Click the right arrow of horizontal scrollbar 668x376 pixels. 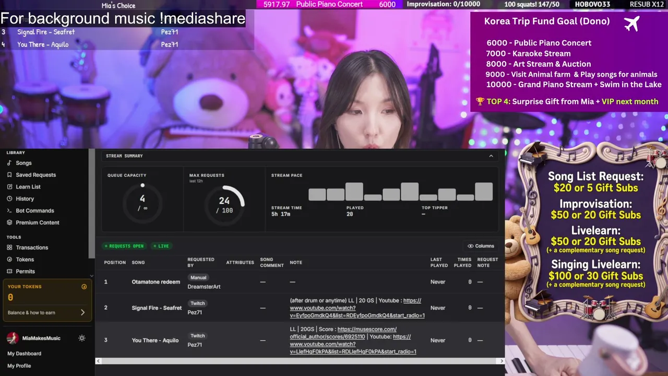click(x=502, y=361)
